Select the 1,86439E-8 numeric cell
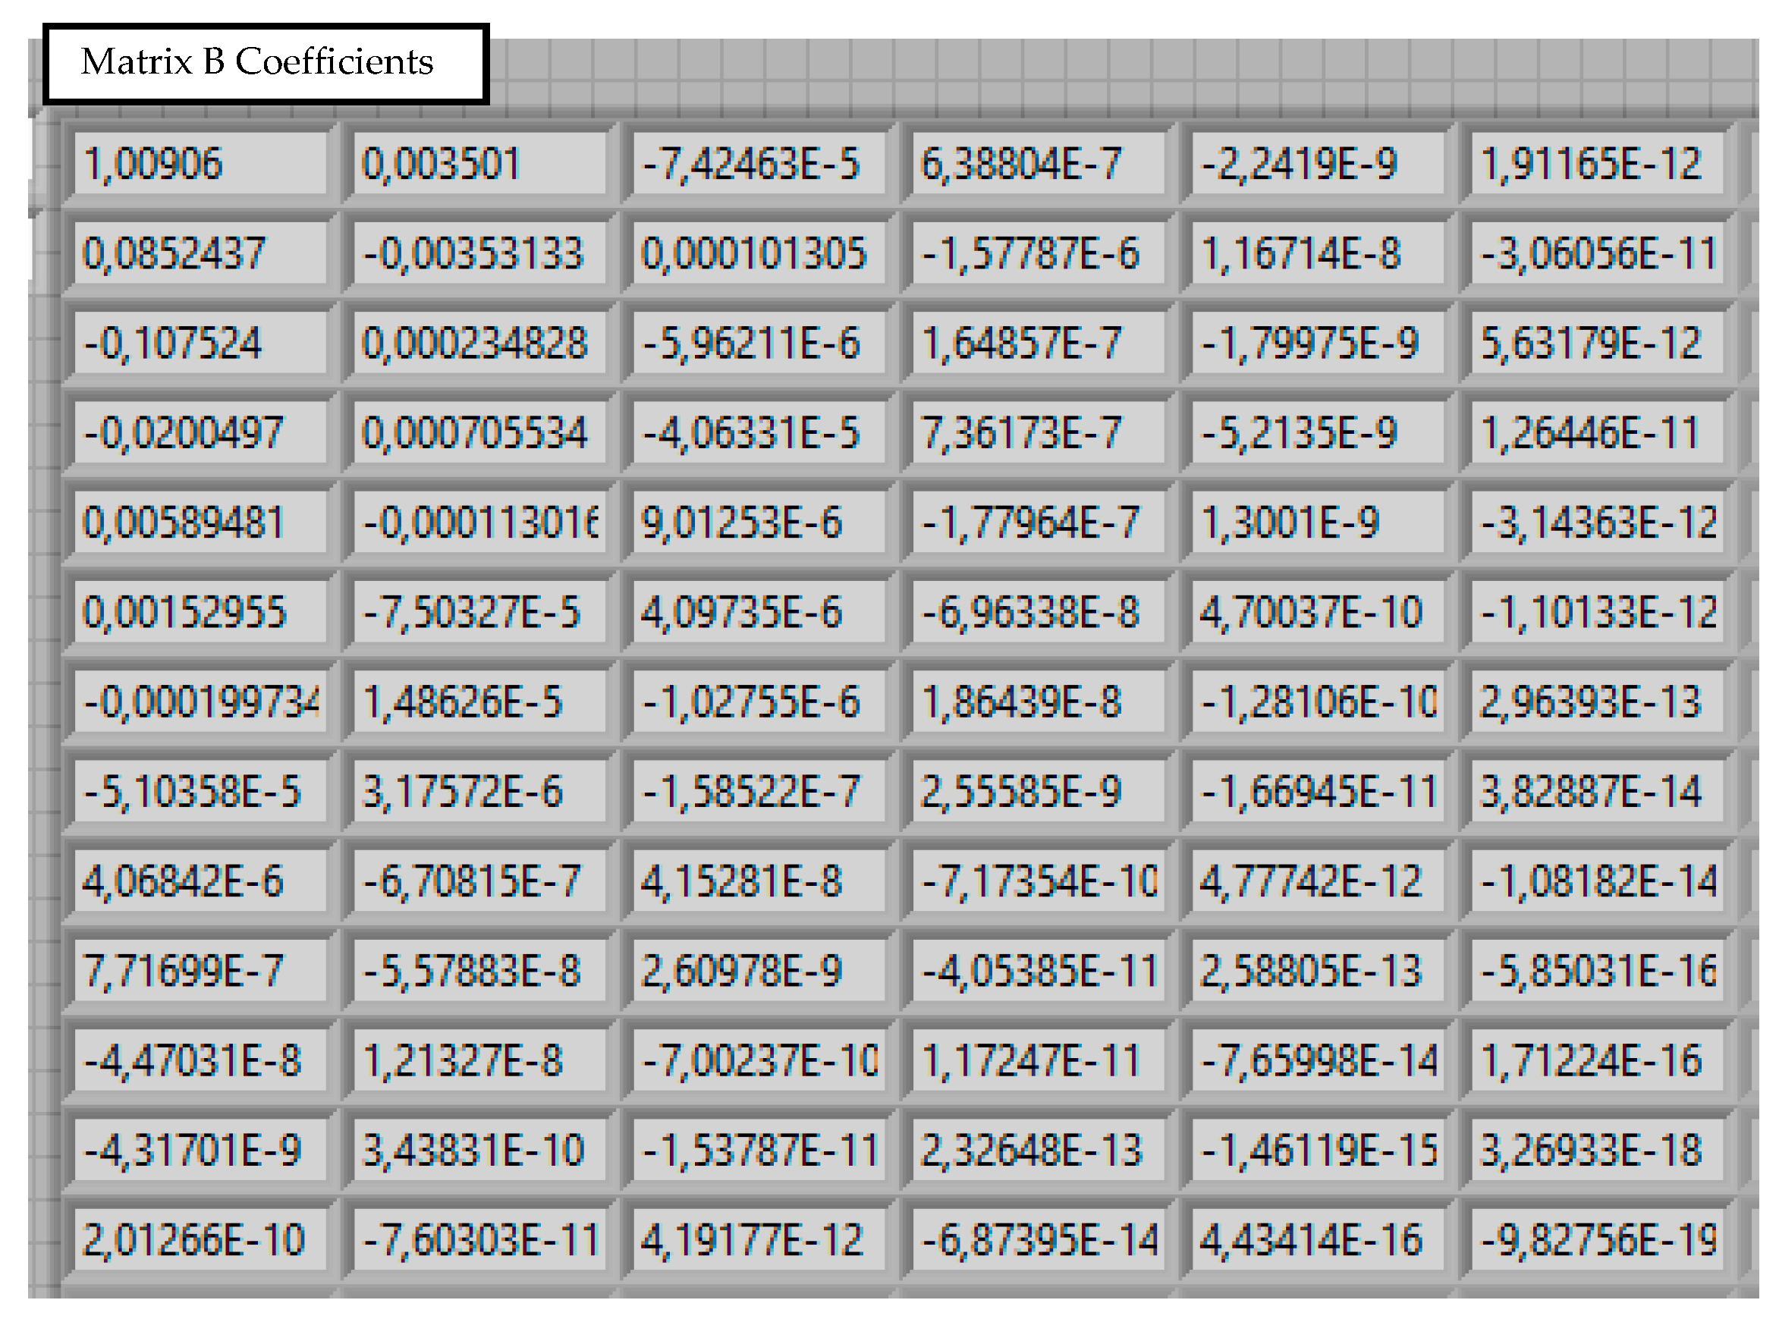The image size is (1779, 1322). (1037, 702)
